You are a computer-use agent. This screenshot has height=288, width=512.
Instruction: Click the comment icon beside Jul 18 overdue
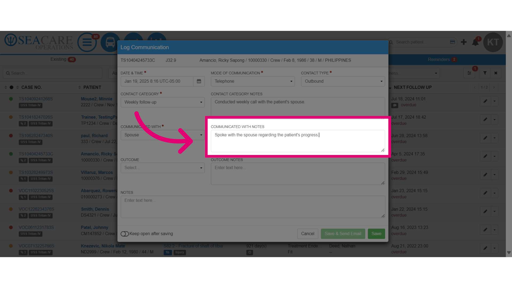tap(395, 105)
